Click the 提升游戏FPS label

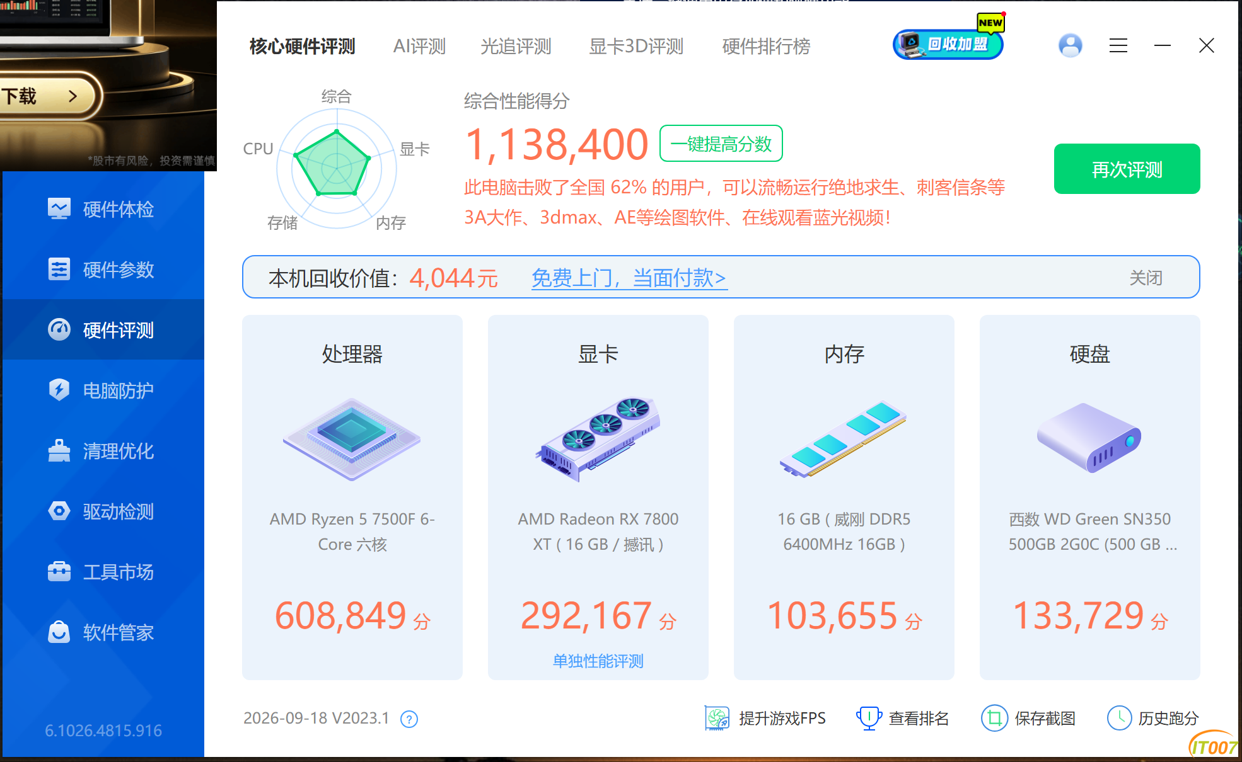point(782,719)
